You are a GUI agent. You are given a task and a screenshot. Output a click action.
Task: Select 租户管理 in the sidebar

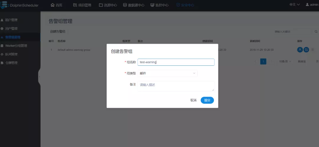click(x=11, y=20)
